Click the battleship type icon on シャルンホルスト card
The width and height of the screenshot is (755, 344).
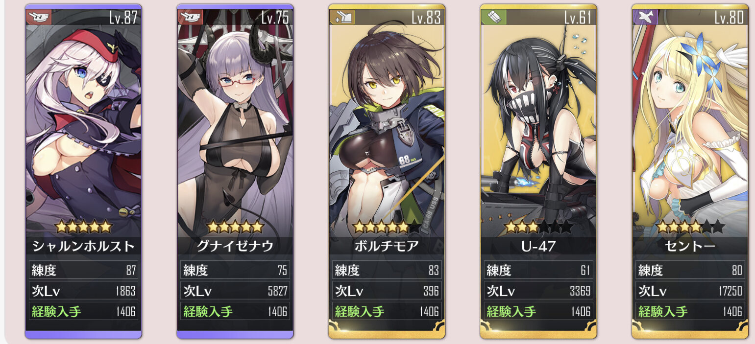tap(38, 18)
